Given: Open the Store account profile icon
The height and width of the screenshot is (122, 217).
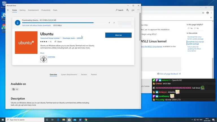Looking at the screenshot, I should tap(127, 10).
